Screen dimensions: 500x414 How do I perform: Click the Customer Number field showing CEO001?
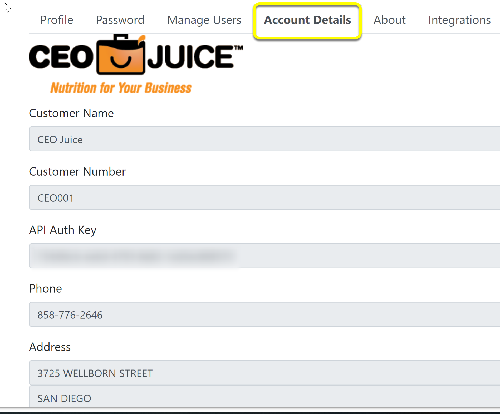[264, 198]
